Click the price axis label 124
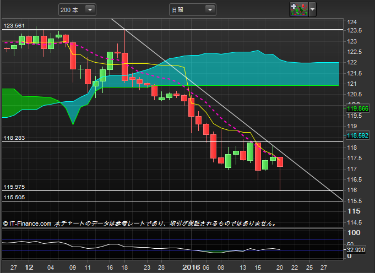375x273 pixels. (x=352, y=22)
